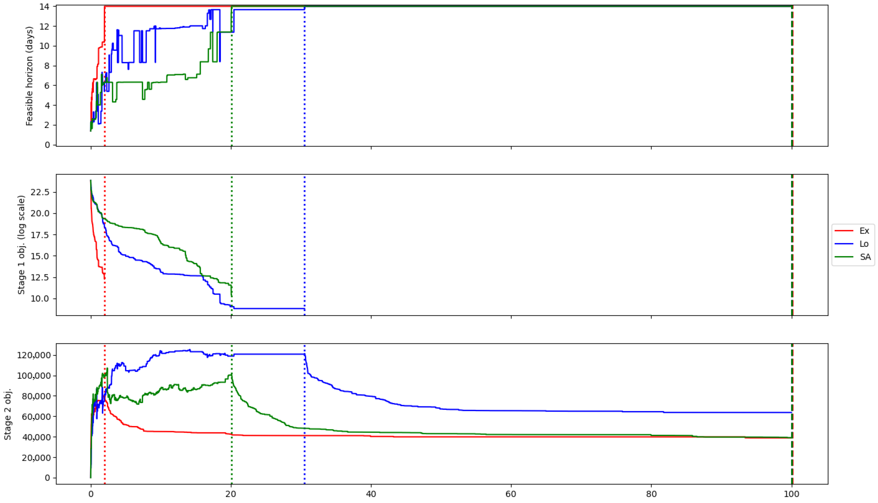Click the x-axis tick label '40'
878x503 pixels.
click(371, 494)
